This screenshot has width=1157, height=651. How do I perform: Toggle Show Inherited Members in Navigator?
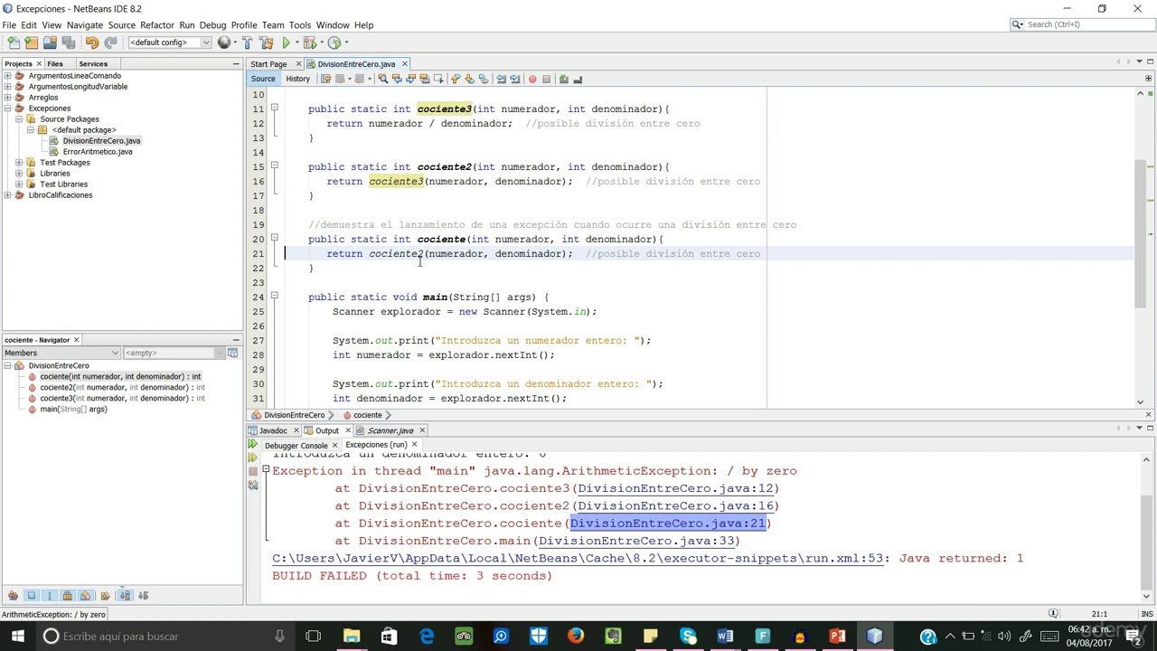tap(14, 595)
